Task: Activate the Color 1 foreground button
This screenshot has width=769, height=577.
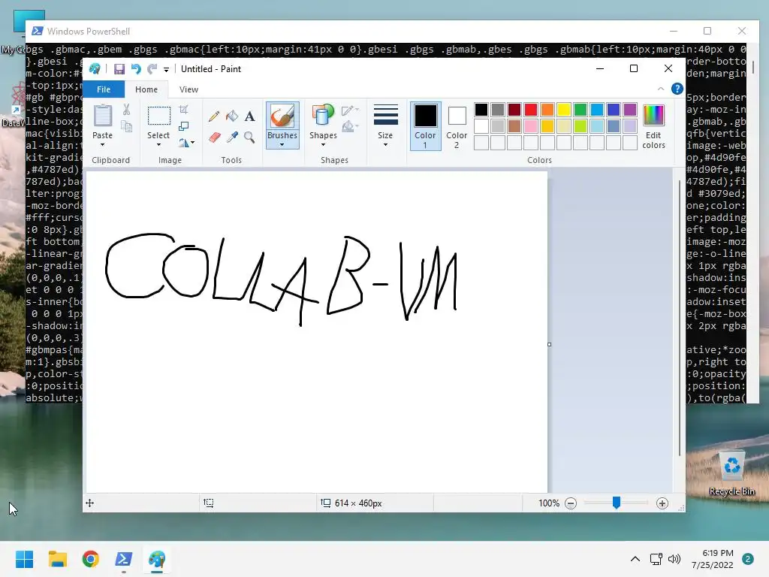Action: (425, 126)
